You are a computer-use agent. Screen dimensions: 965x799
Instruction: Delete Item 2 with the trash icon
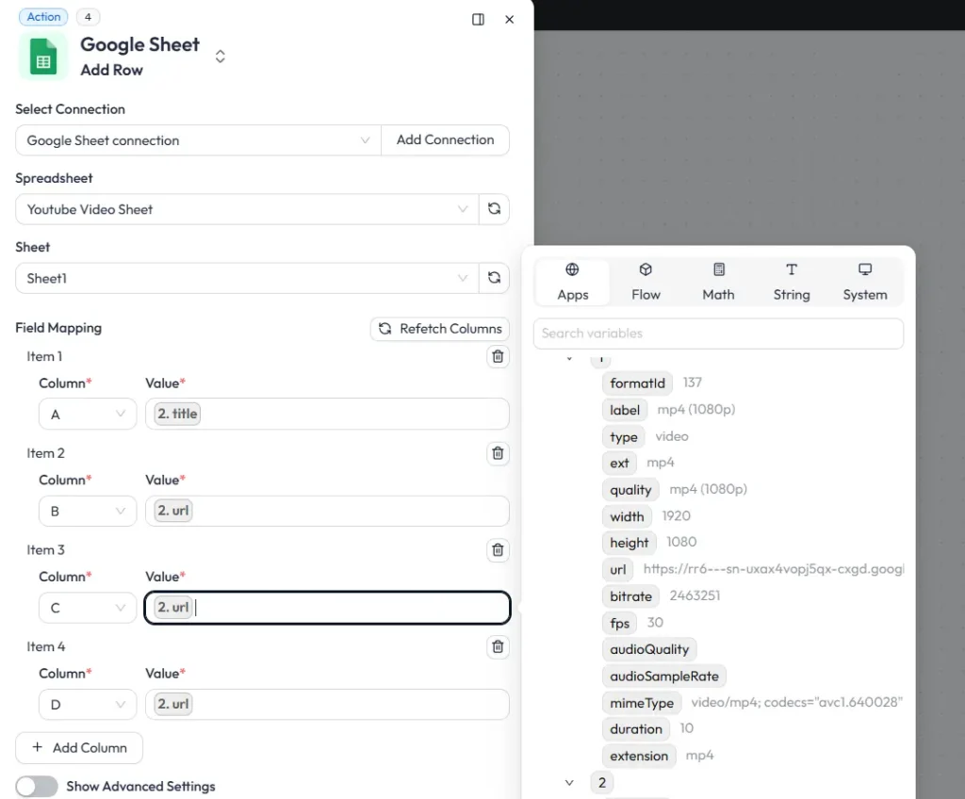[498, 453]
